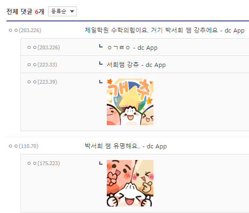Viewport: 249px width, 213px height.
Task: Click the dropdown arrow next to 등록순
Action: click(72, 11)
